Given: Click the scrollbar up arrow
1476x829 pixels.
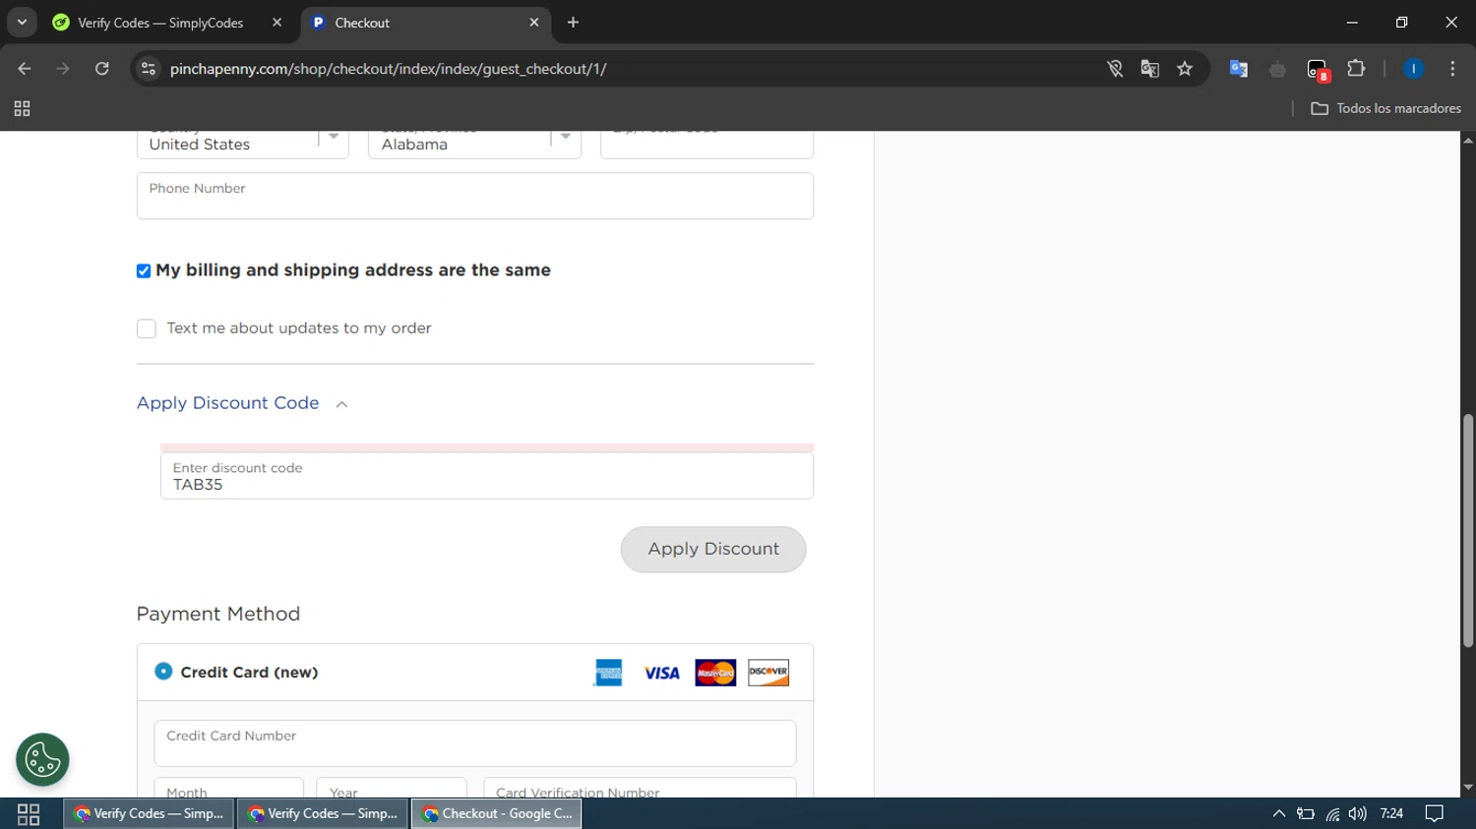Looking at the screenshot, I should pyautogui.click(x=1468, y=141).
